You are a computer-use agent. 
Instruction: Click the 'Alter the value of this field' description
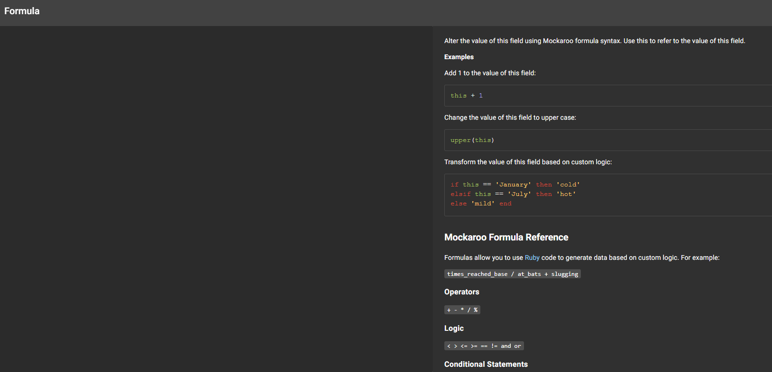tap(595, 41)
